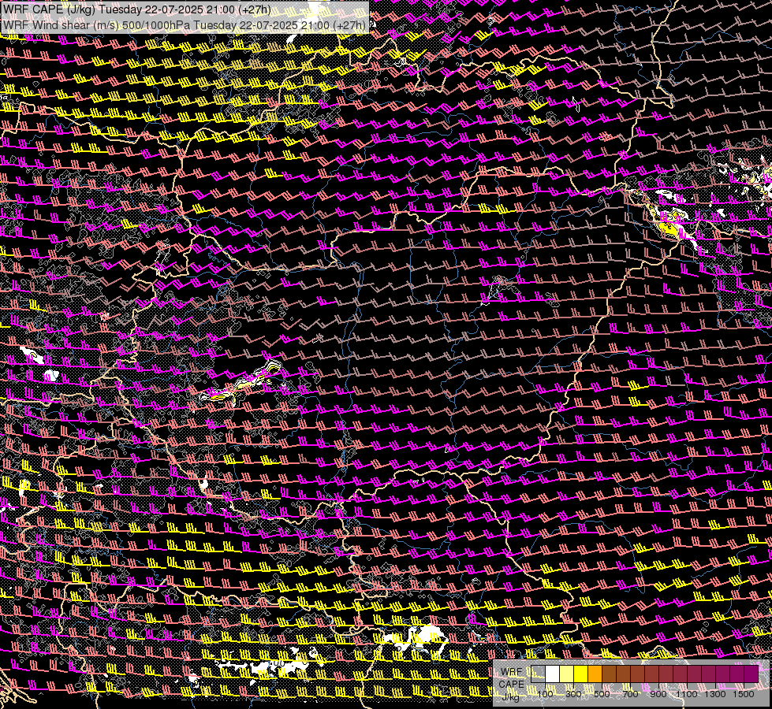The image size is (772, 709).
Task: Click the '900' legend value label
Action: point(658,694)
